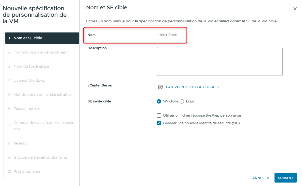Viewport: 302px width, 186px height.
Task: Open step 5 Mot de passe de l'administrateur
Action: click(43, 94)
